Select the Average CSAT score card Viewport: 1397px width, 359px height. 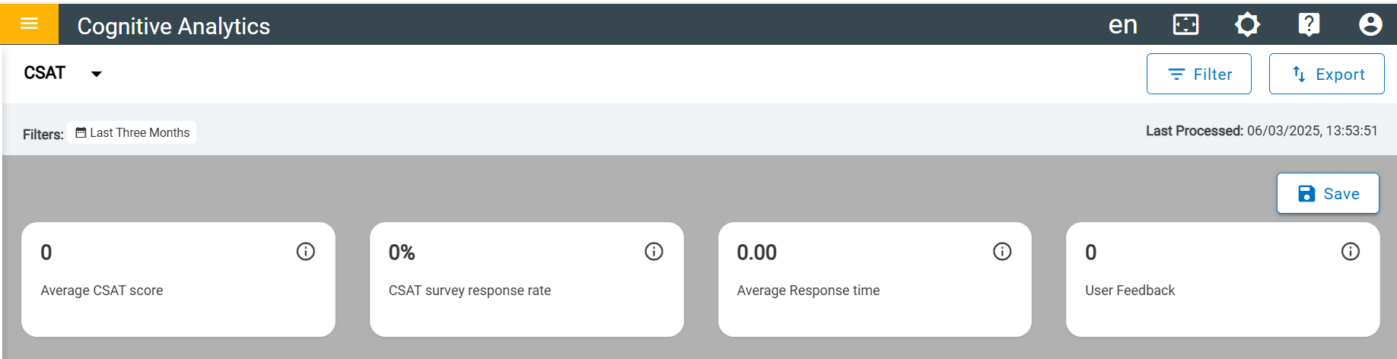(178, 279)
